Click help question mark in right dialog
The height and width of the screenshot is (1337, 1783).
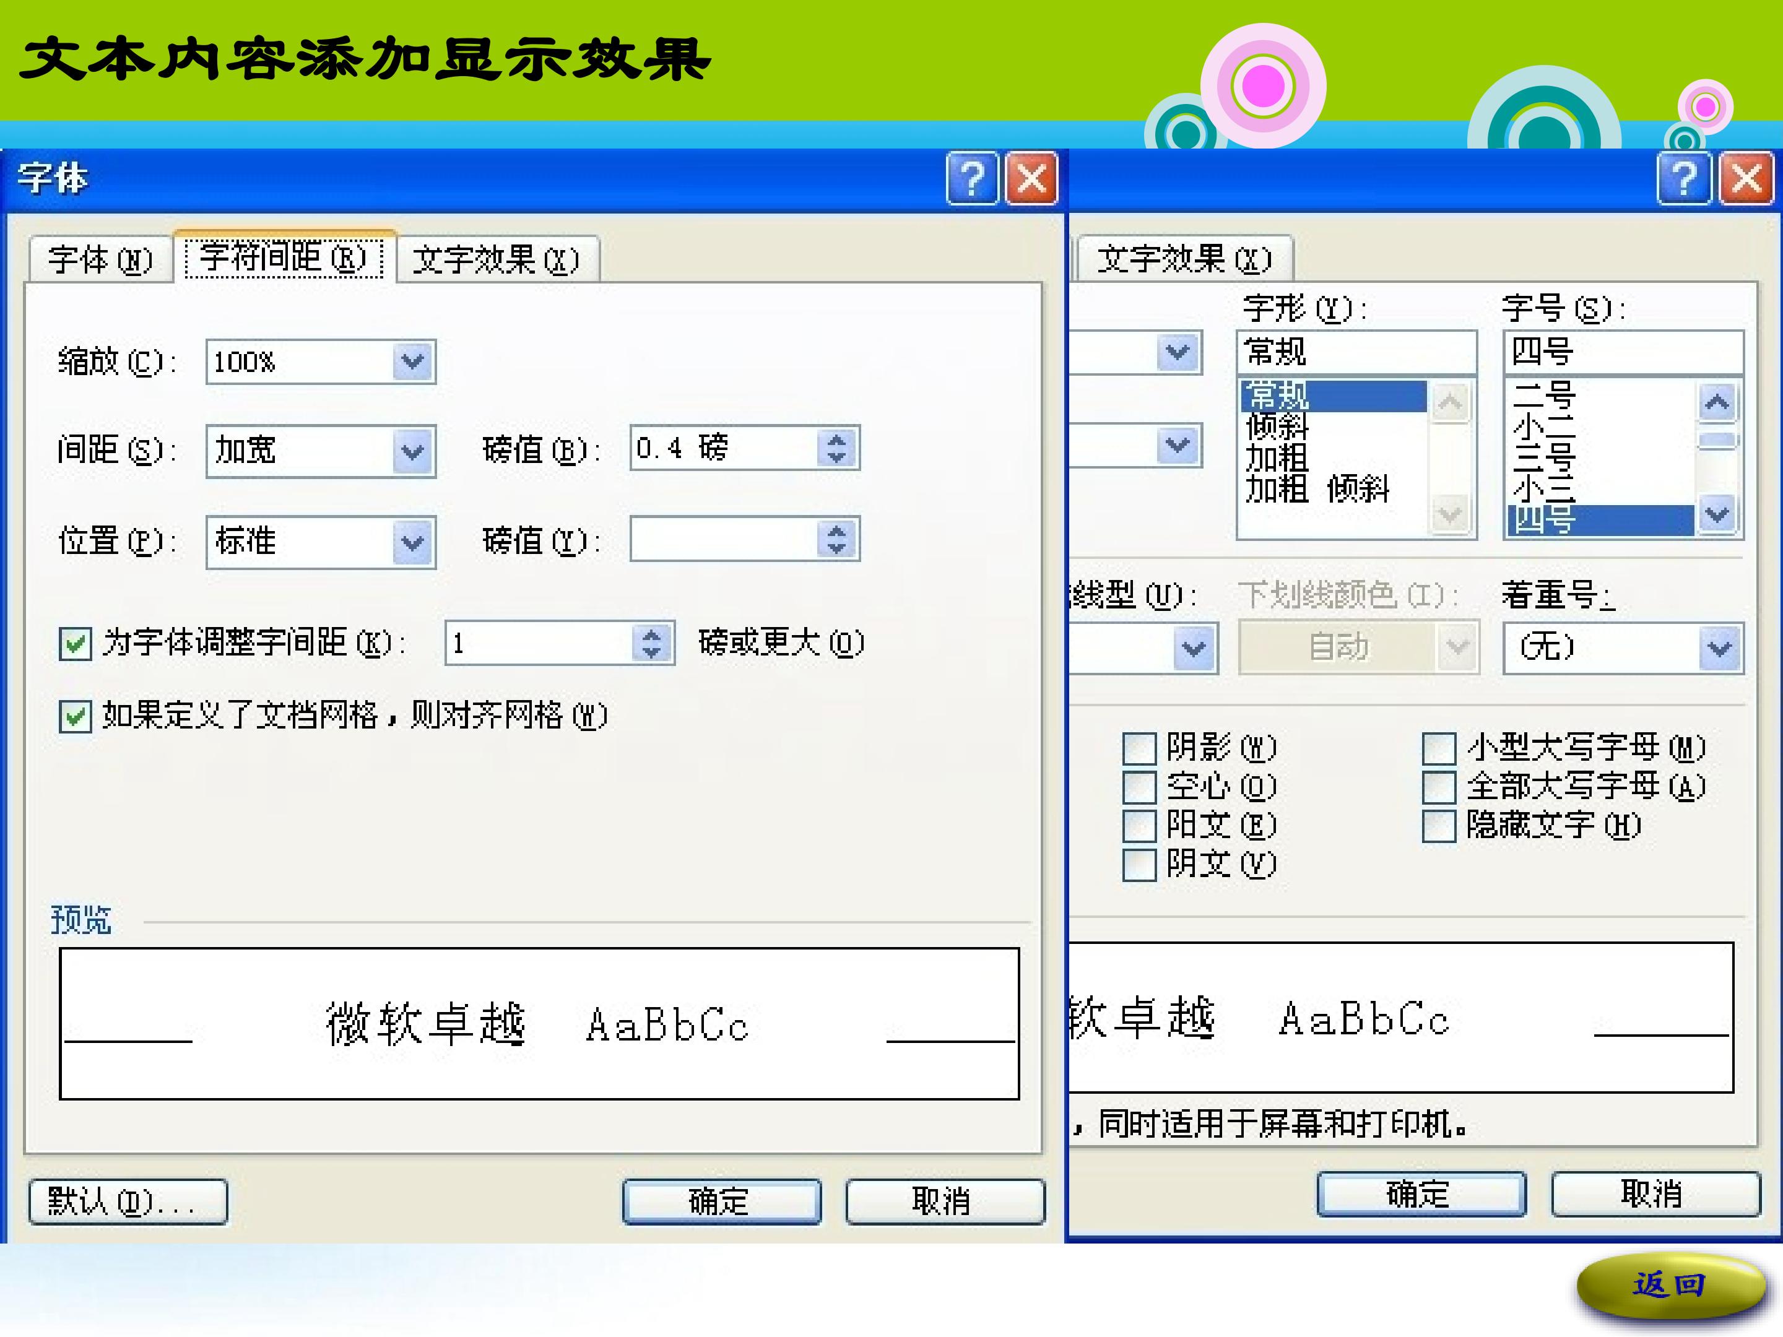click(x=1684, y=178)
